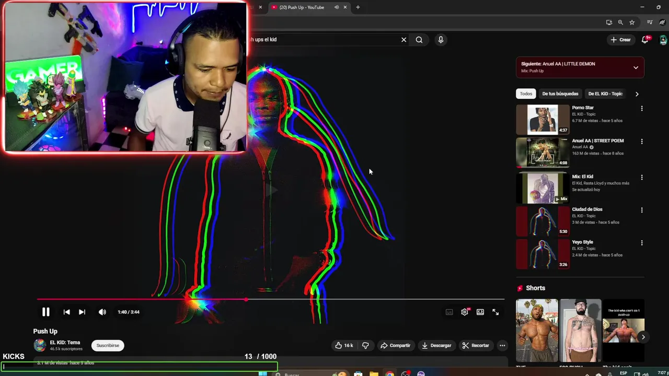669x376 pixels.
Task: Open the Porno Star video thumbnail
Action: click(x=543, y=119)
